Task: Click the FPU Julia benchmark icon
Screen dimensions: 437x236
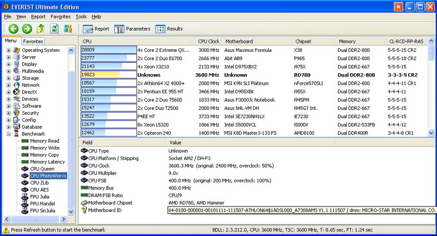Action: 25,197
